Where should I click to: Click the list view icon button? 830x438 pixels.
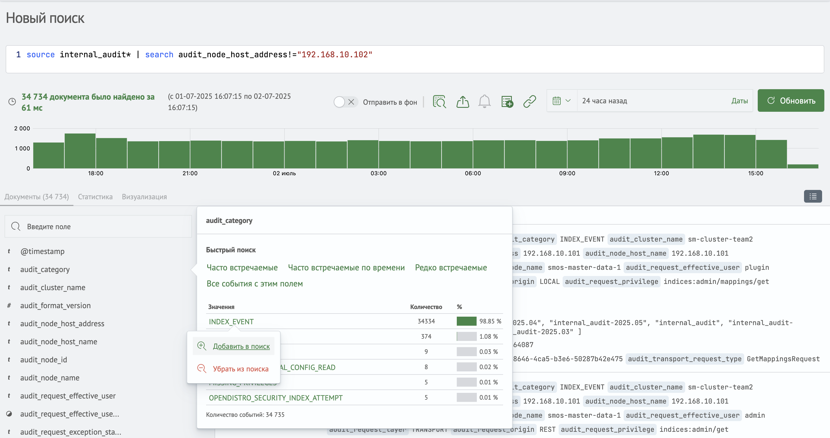click(813, 196)
